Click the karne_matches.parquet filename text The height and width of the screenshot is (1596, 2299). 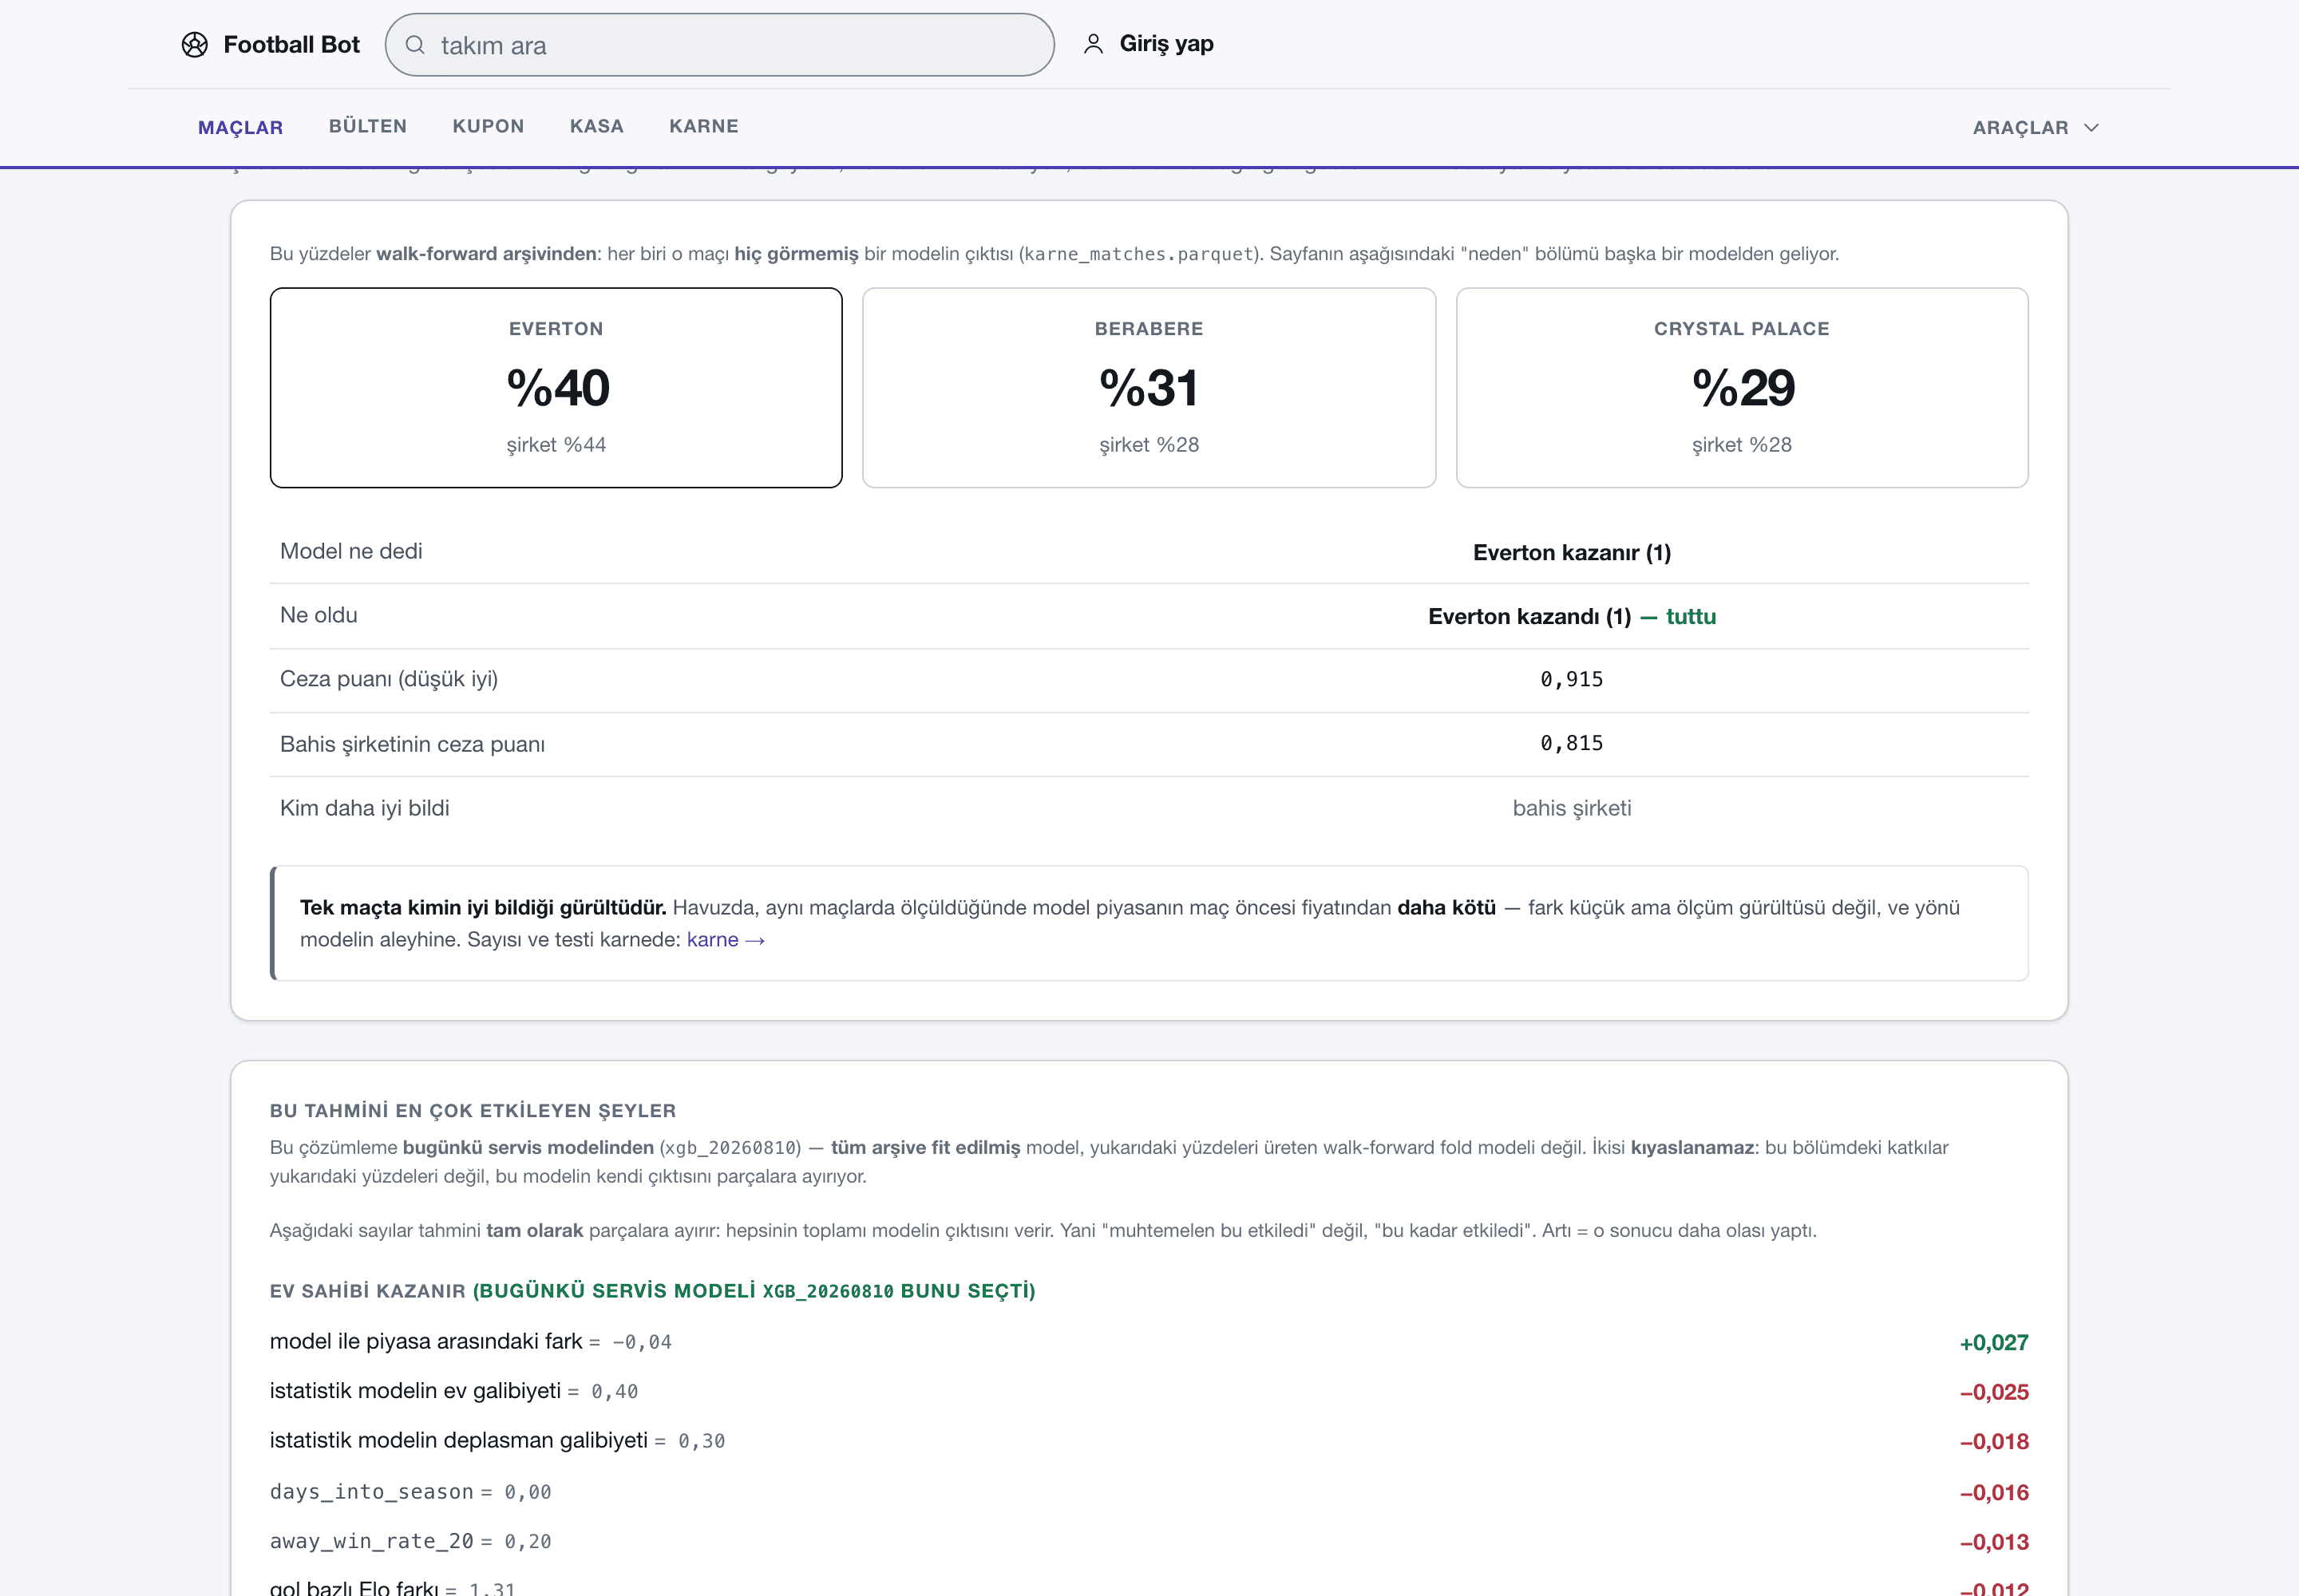pos(1139,254)
